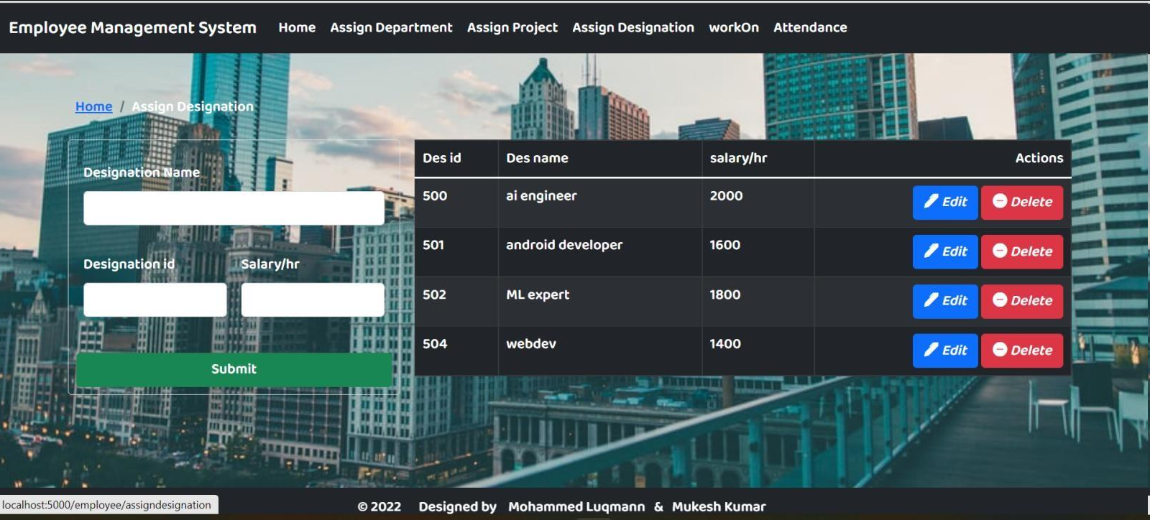Click into the Designation id field

point(155,300)
